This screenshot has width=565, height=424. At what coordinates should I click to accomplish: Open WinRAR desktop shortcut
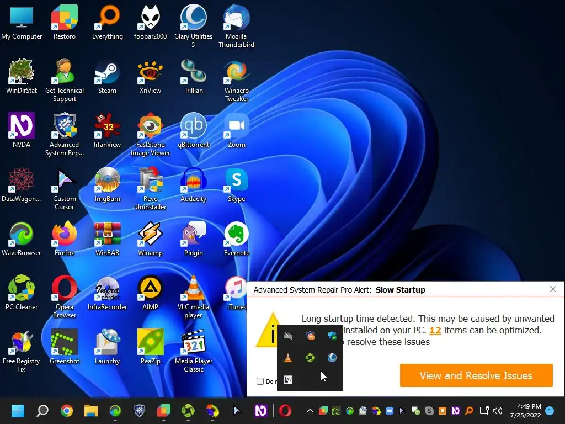pos(108,238)
